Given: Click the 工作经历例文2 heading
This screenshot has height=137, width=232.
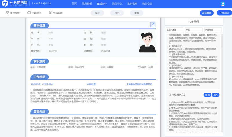Looking at the screenshot, I should pyautogui.click(x=177, y=95).
